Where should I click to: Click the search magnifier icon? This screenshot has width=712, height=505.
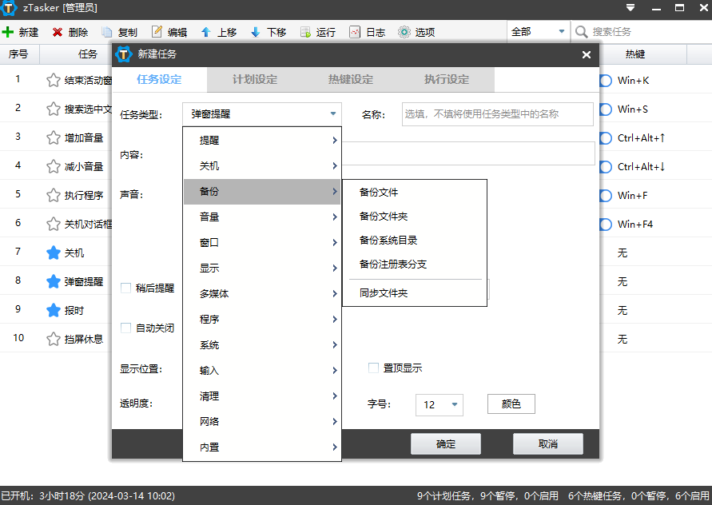coord(581,32)
